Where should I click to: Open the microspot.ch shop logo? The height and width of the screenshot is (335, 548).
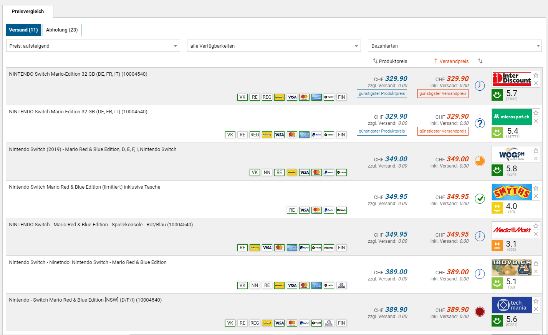[x=512, y=116]
